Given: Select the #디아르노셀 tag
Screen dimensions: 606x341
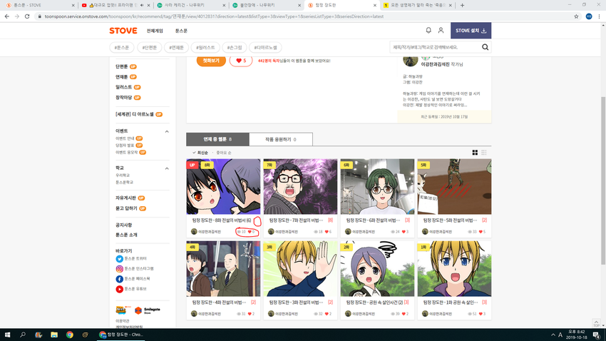Looking at the screenshot, I should tap(265, 48).
